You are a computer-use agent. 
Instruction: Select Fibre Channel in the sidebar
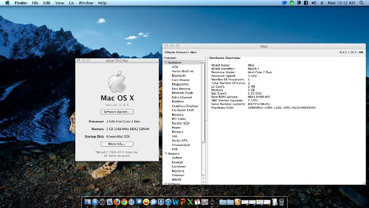(181, 97)
